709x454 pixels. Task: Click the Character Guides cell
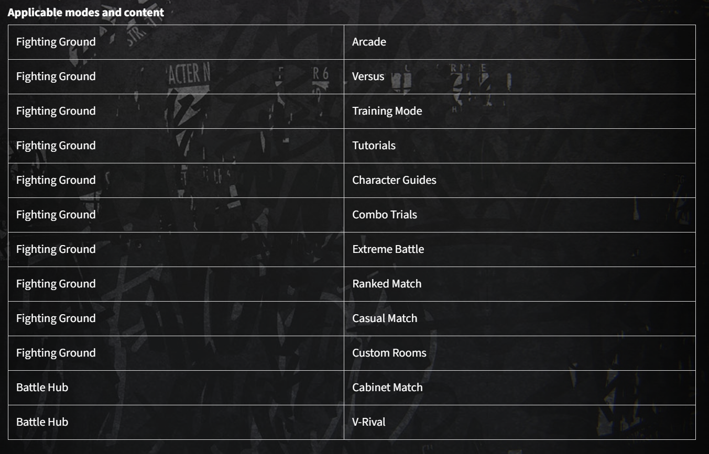point(394,180)
